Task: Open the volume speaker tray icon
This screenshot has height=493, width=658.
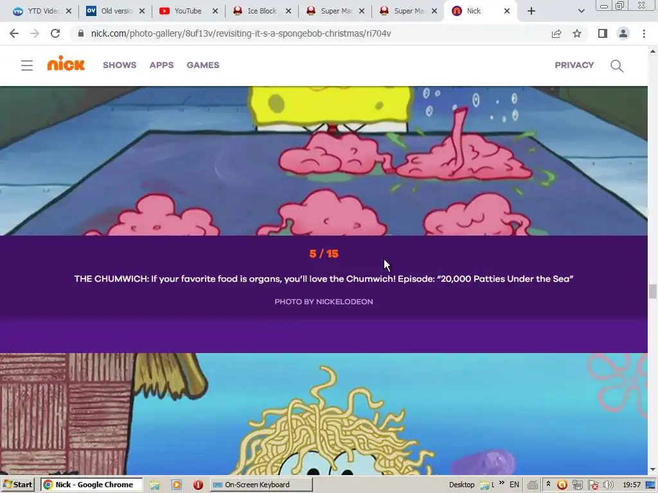Action: coord(608,485)
